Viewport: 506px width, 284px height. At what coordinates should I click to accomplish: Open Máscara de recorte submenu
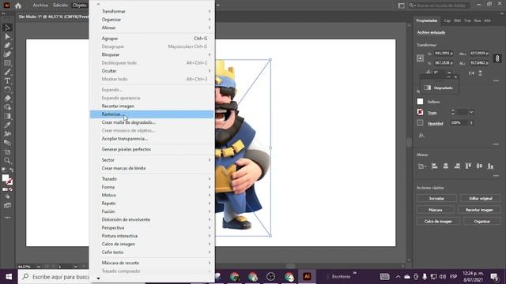click(x=152, y=263)
